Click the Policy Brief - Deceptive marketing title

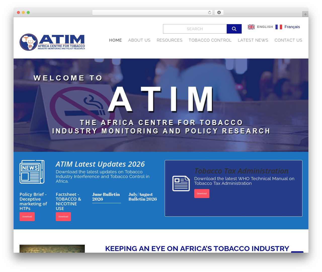33,201
